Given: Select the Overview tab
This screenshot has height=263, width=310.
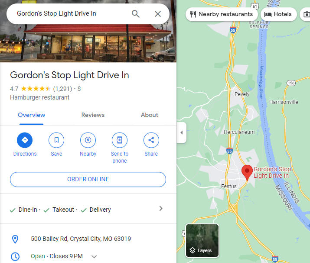Looking at the screenshot, I should coord(32,115).
